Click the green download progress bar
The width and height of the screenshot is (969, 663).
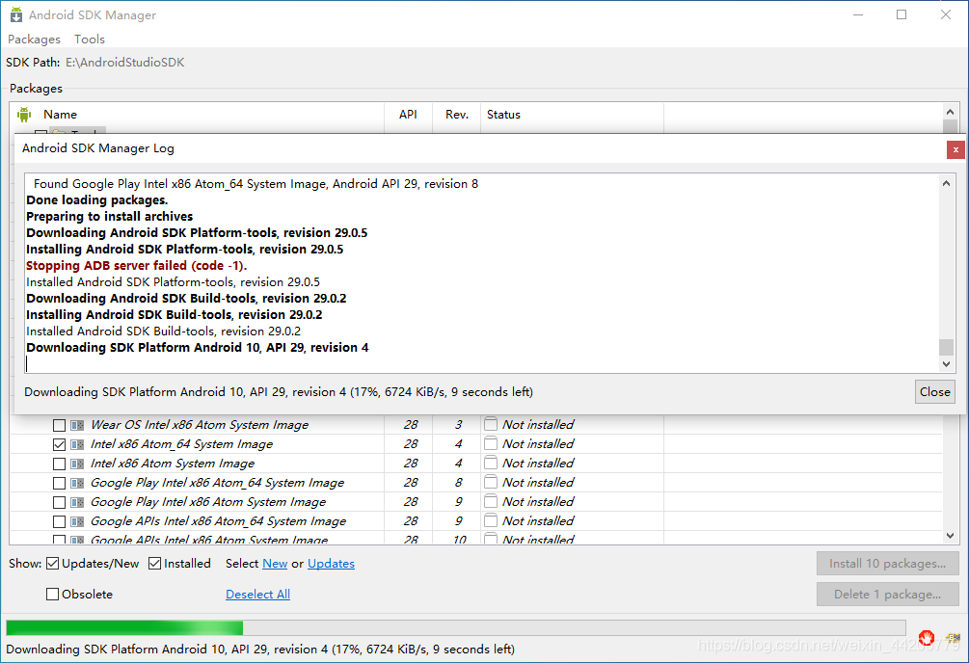click(x=456, y=627)
